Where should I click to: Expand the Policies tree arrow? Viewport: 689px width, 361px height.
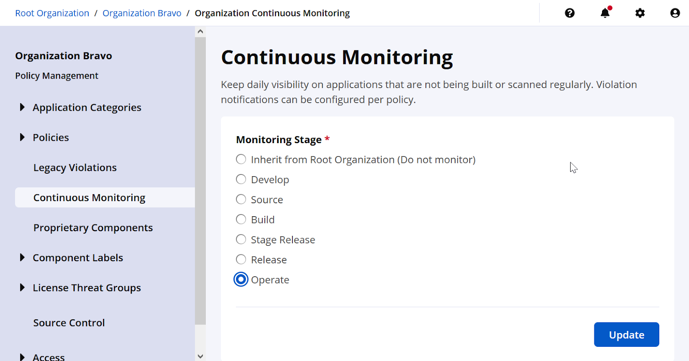tap(22, 137)
